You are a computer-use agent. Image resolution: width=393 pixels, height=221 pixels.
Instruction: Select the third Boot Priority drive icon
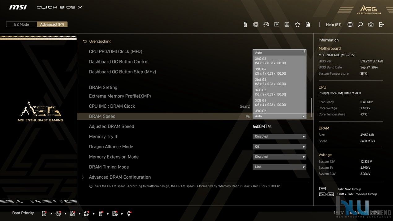(72, 213)
